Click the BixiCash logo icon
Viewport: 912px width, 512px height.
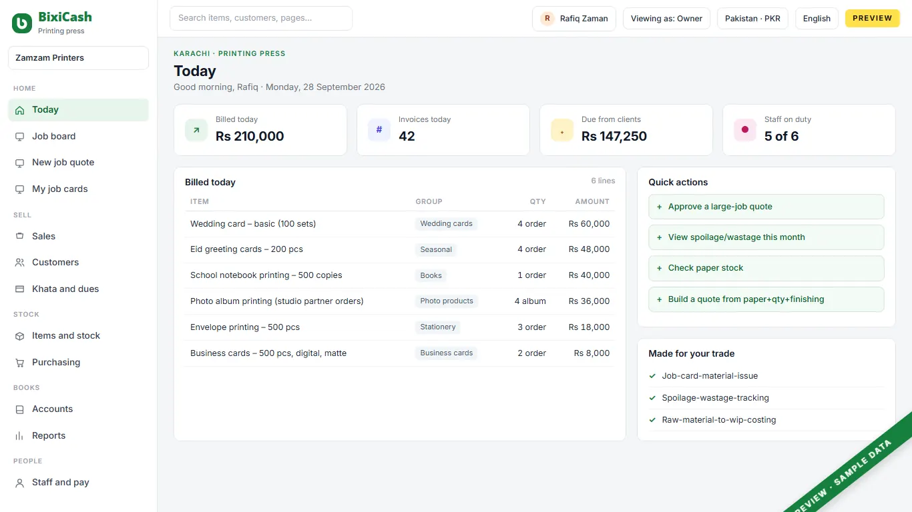[22, 23]
